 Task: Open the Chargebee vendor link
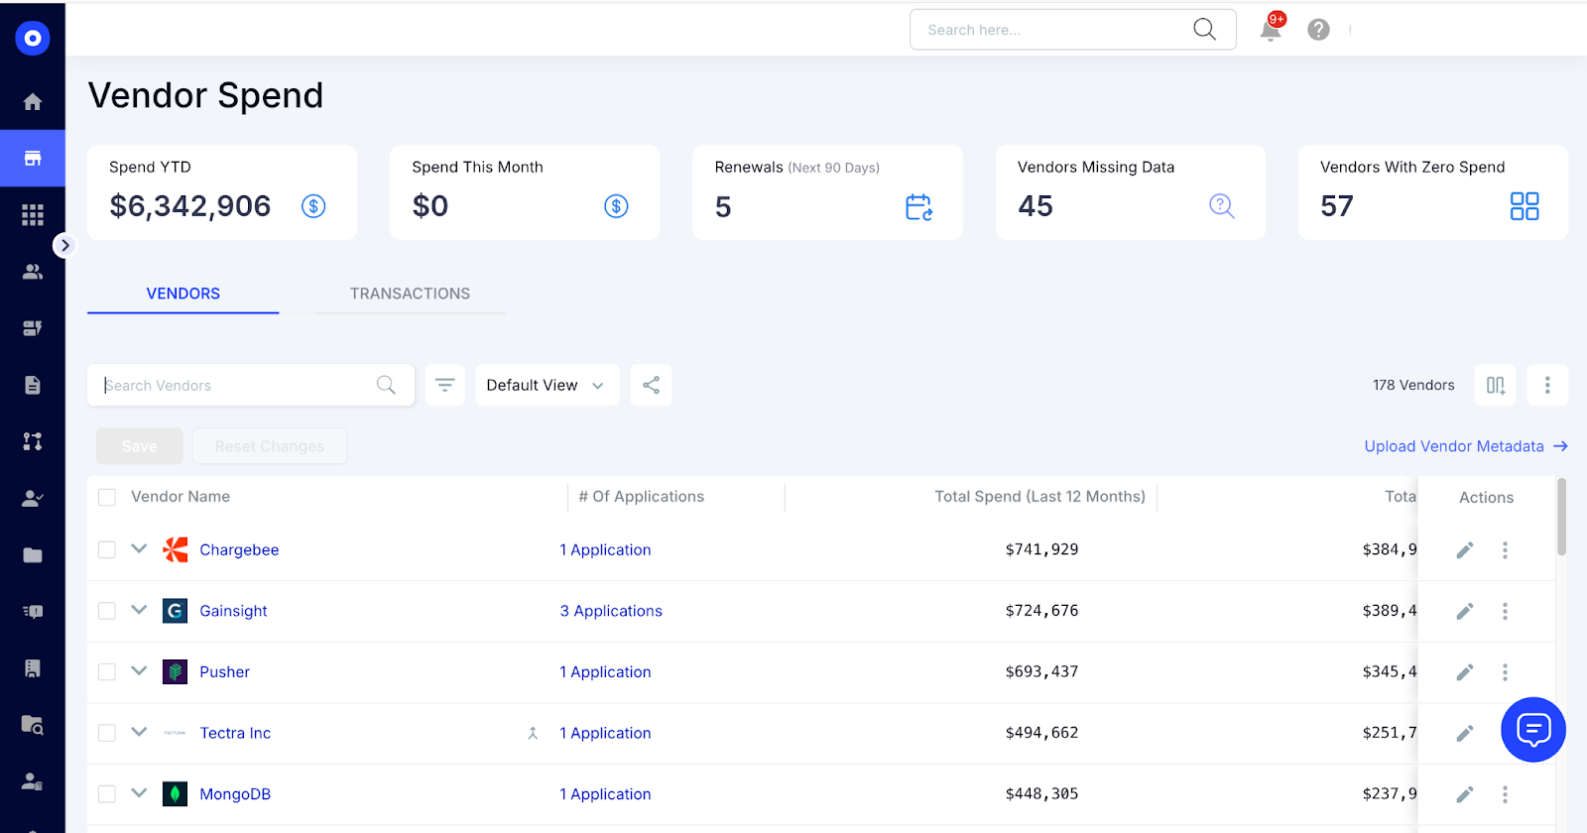tap(239, 549)
